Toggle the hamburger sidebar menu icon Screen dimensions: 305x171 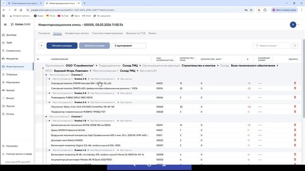[x=5, y=24]
